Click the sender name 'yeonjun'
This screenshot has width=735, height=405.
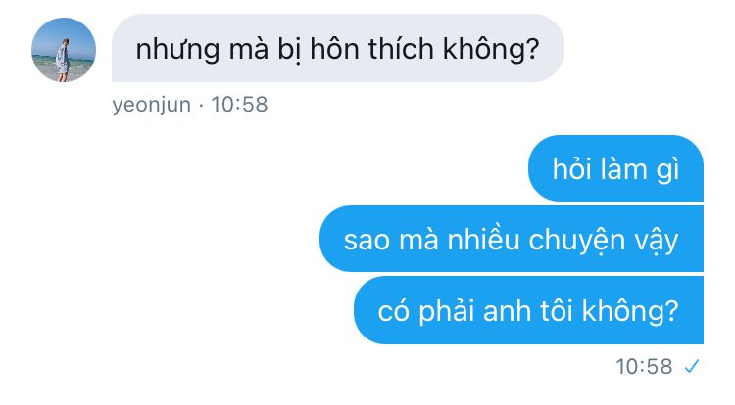[x=151, y=105]
